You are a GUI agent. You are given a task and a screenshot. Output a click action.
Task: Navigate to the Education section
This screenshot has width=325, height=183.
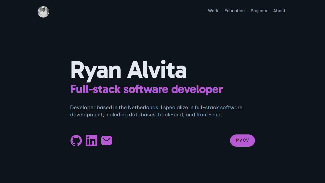click(234, 11)
